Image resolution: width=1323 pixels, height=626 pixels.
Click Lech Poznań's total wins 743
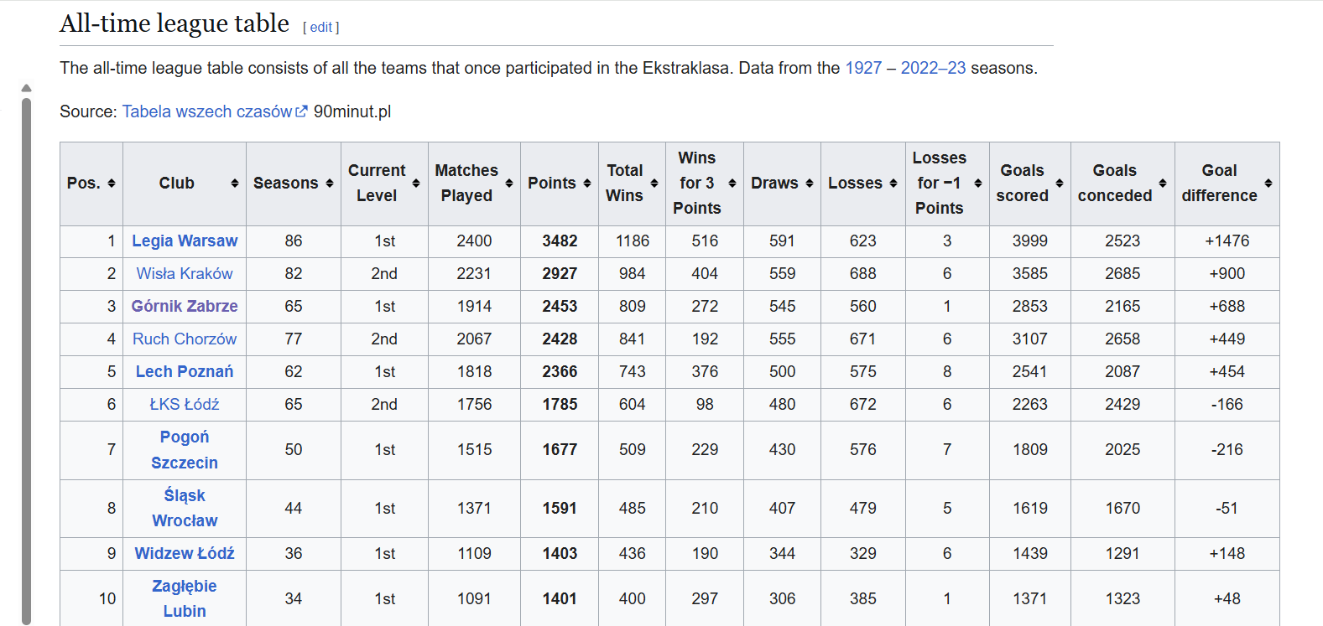coord(633,372)
